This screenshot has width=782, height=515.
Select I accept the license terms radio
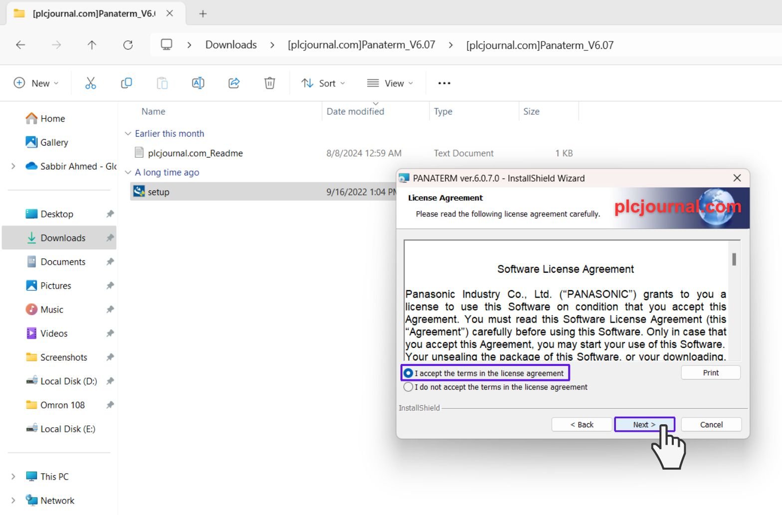(x=408, y=373)
